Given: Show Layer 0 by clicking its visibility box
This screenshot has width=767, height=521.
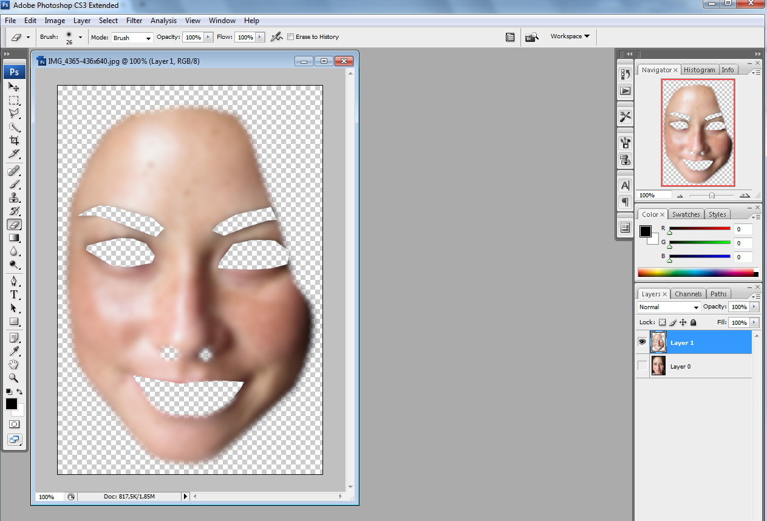Looking at the screenshot, I should pos(643,366).
